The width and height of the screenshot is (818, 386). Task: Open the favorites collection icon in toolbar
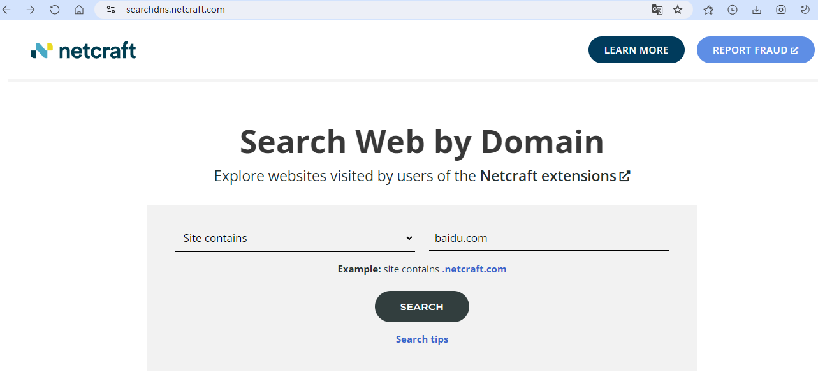[708, 10]
